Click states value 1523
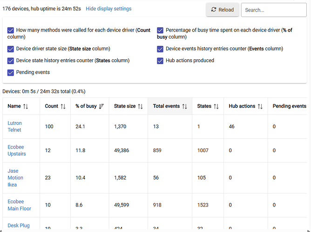This screenshot has width=311, height=232. coord(203,205)
